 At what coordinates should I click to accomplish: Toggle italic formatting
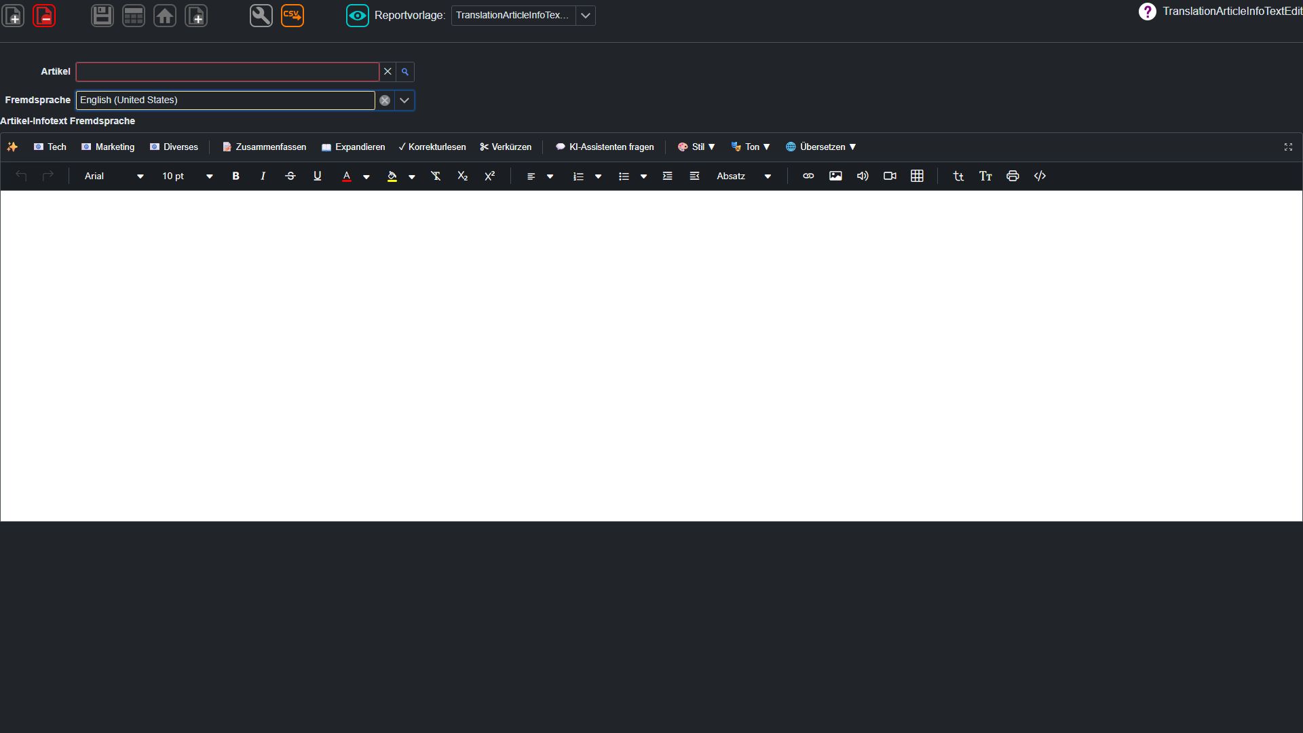[263, 176]
